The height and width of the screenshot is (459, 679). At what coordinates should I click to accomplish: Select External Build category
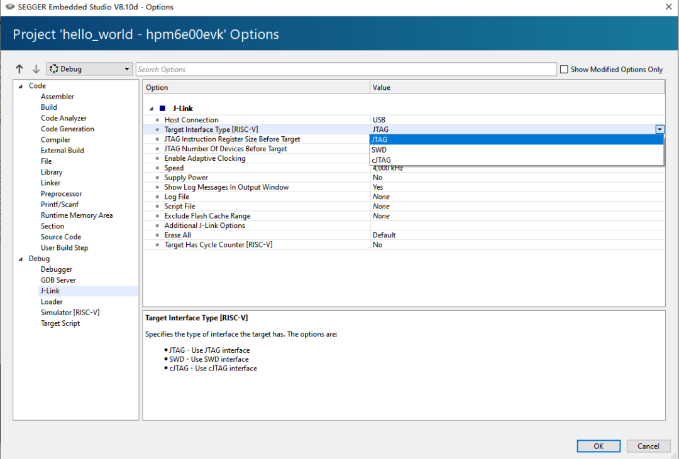click(x=62, y=151)
